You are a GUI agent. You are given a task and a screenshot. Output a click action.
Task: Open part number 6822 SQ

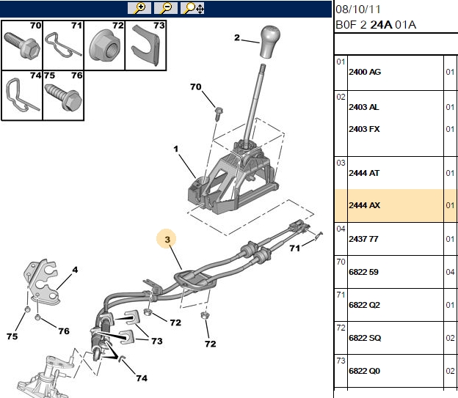(x=365, y=338)
